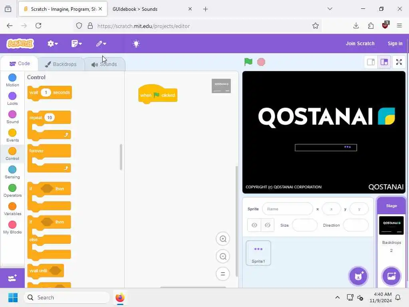Open the Firefox application menu
Image resolution: width=409 pixels, height=307 pixels.
coord(399,26)
